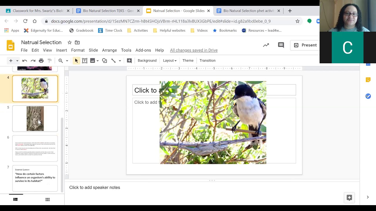The height and width of the screenshot is (211, 376).
Task: Open the Explore button at bottom right
Action: point(349,198)
